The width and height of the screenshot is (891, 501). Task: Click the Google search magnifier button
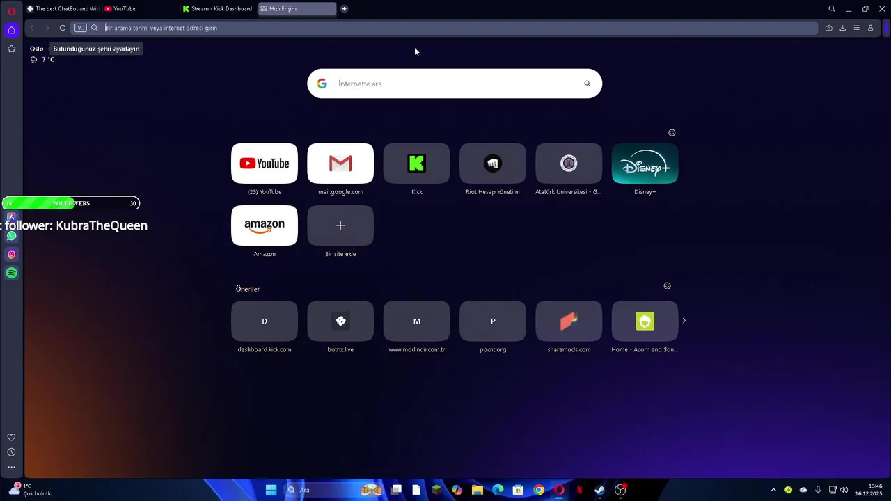pos(587,83)
